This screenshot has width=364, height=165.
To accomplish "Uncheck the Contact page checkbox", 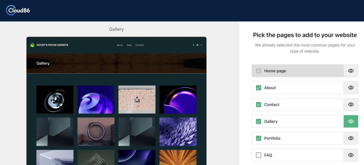I will [258, 104].
